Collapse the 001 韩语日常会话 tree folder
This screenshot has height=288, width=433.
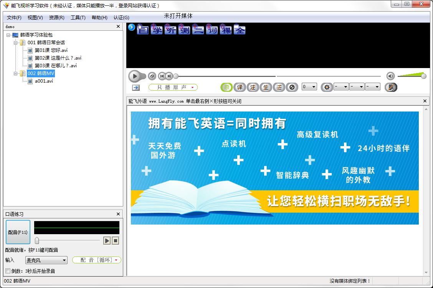16,43
